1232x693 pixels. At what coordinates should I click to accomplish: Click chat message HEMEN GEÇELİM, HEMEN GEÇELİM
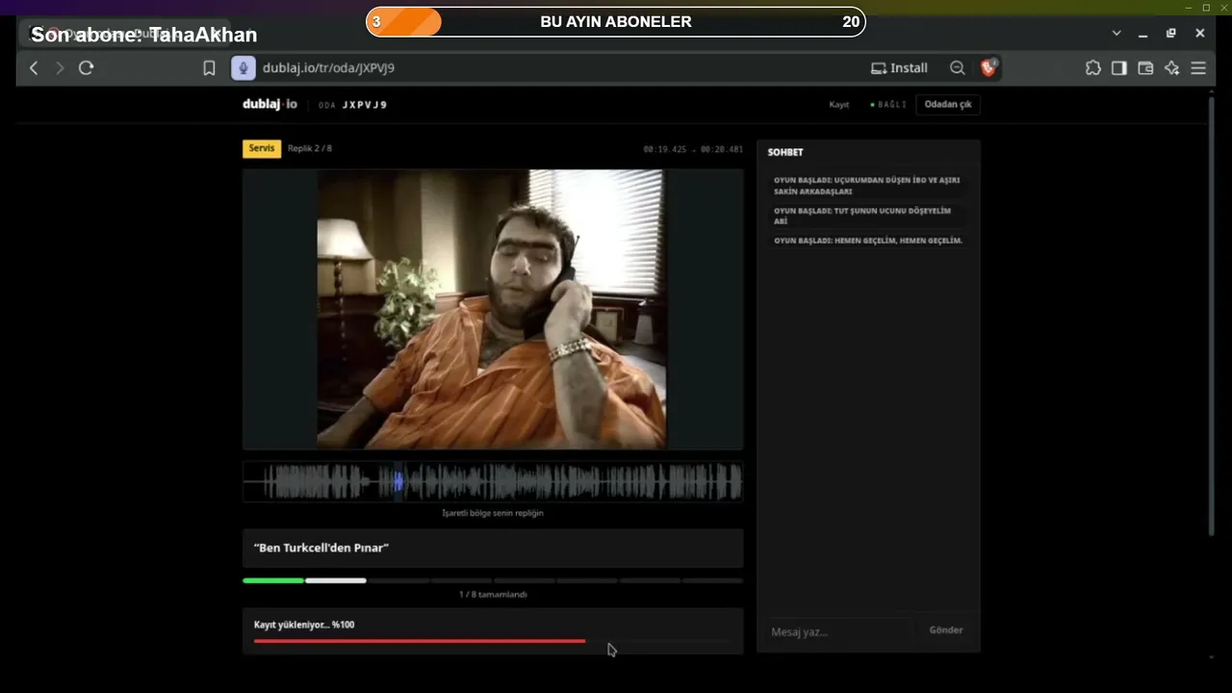coord(868,241)
